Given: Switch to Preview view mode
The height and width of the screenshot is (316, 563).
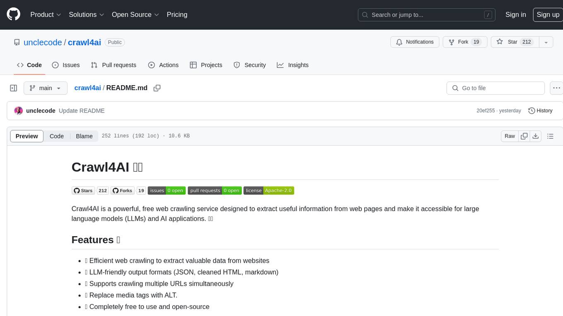Looking at the screenshot, I should pos(27,136).
